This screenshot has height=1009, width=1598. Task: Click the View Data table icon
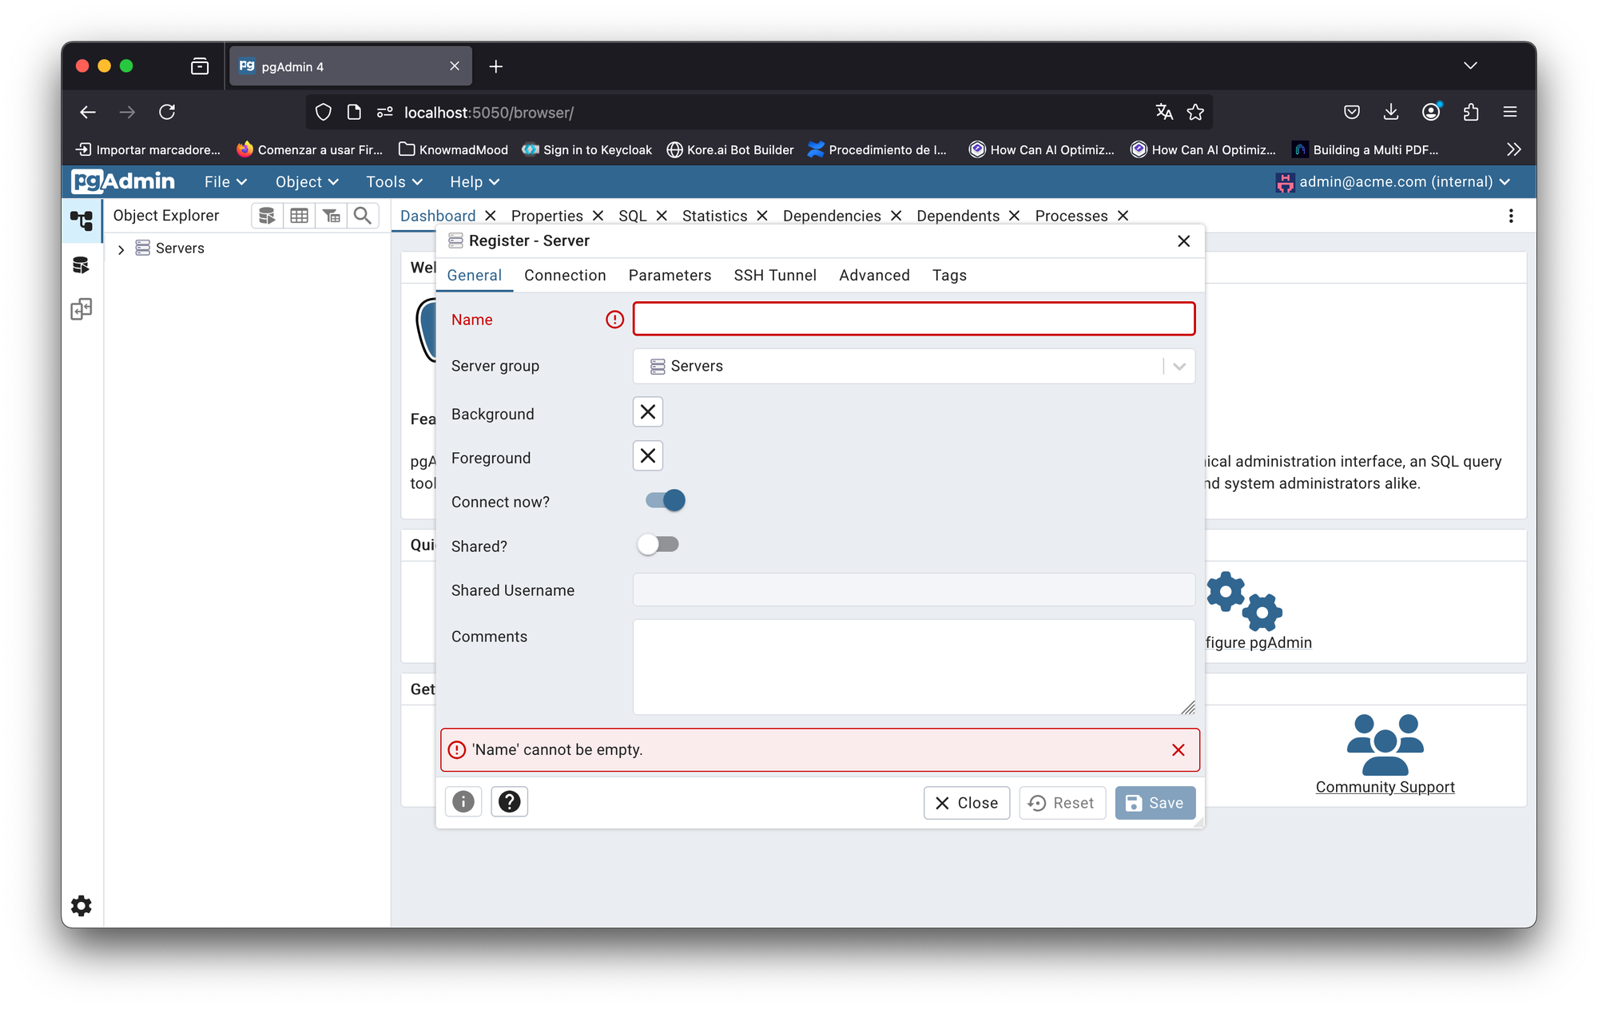point(300,216)
